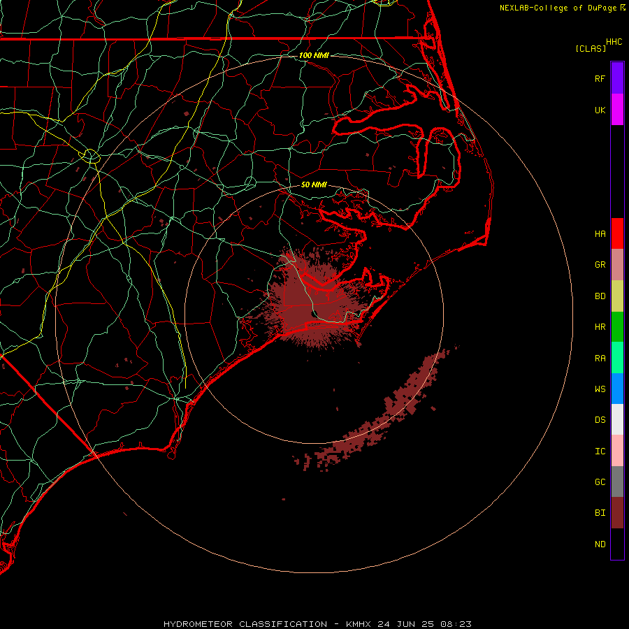Click the DS white legend swatch
This screenshot has width=629, height=629.
click(x=617, y=419)
